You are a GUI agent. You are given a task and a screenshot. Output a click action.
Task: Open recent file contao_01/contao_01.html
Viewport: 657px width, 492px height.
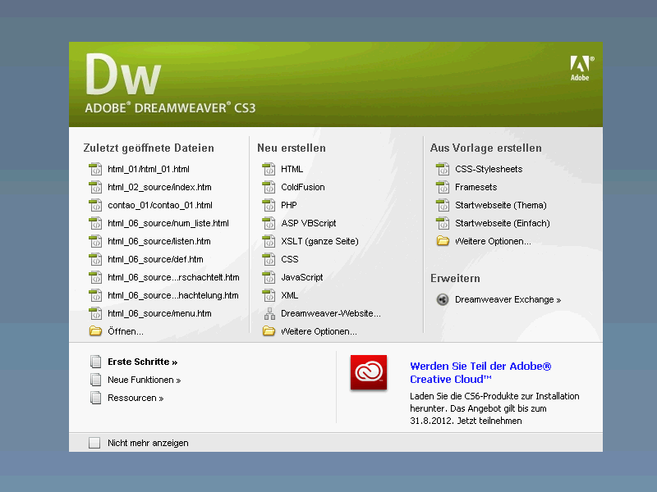coord(160,206)
